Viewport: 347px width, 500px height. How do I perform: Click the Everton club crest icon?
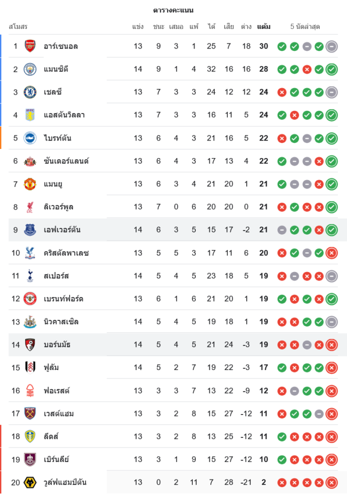tap(30, 230)
